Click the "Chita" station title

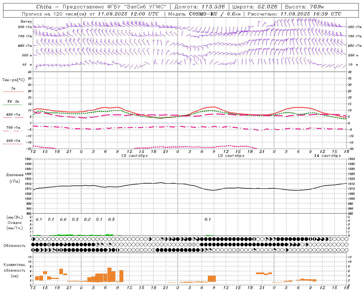pos(44,7)
